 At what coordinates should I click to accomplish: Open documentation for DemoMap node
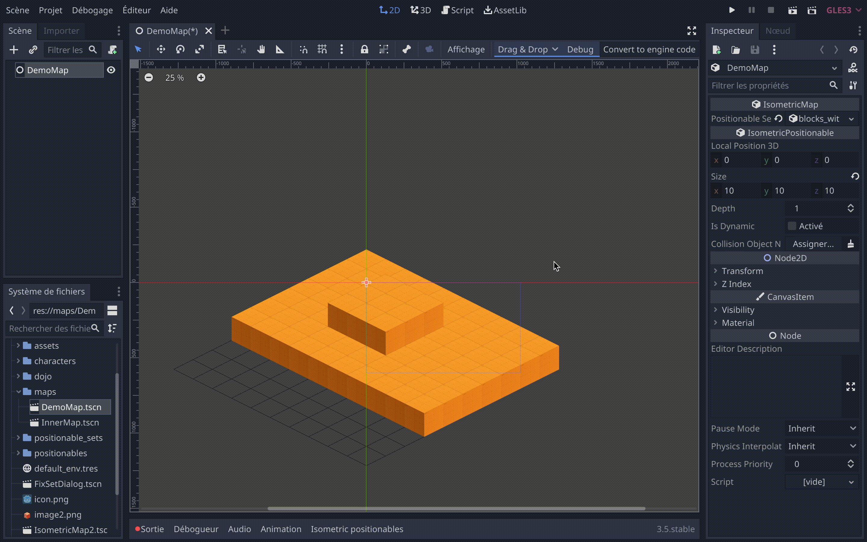click(853, 68)
